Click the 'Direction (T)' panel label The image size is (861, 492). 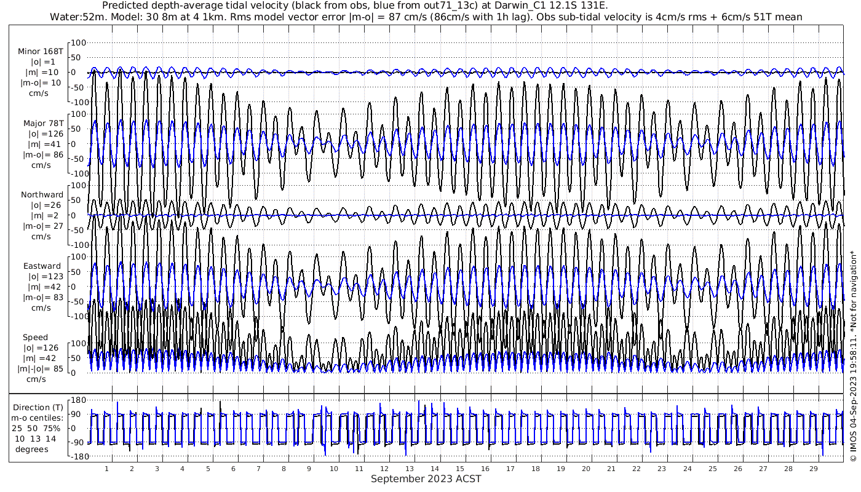click(x=38, y=408)
